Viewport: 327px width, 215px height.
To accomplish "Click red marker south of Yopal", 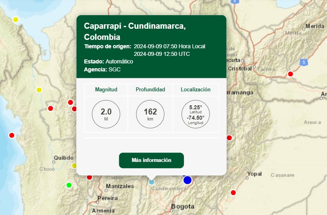I will click(x=233, y=193).
